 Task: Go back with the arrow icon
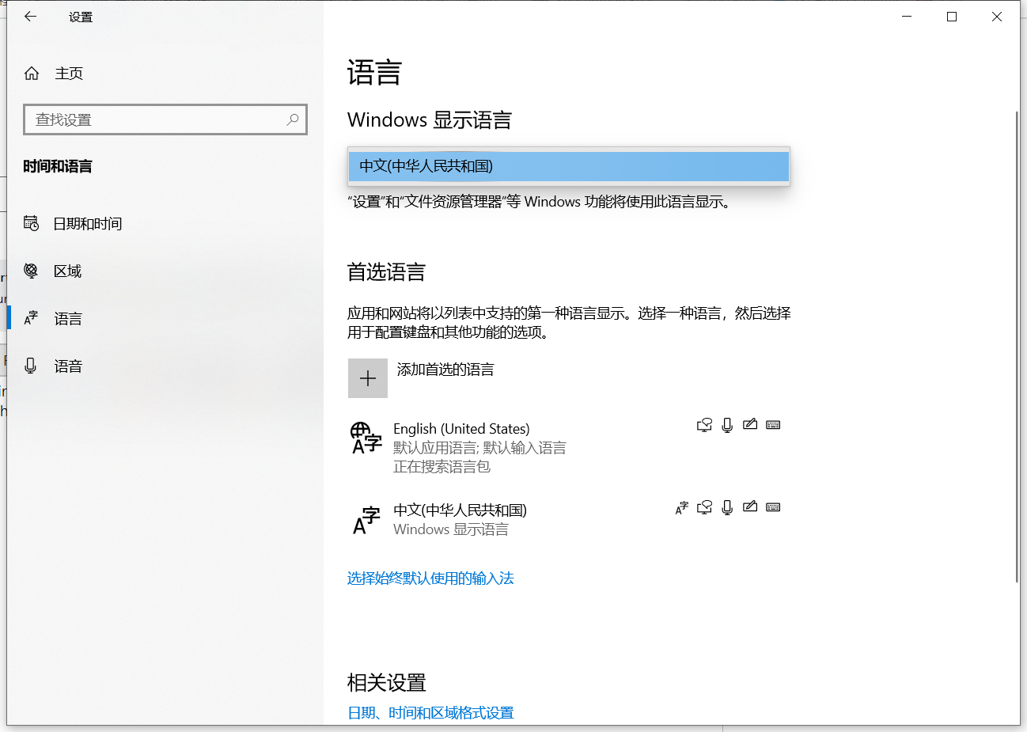[x=31, y=17]
